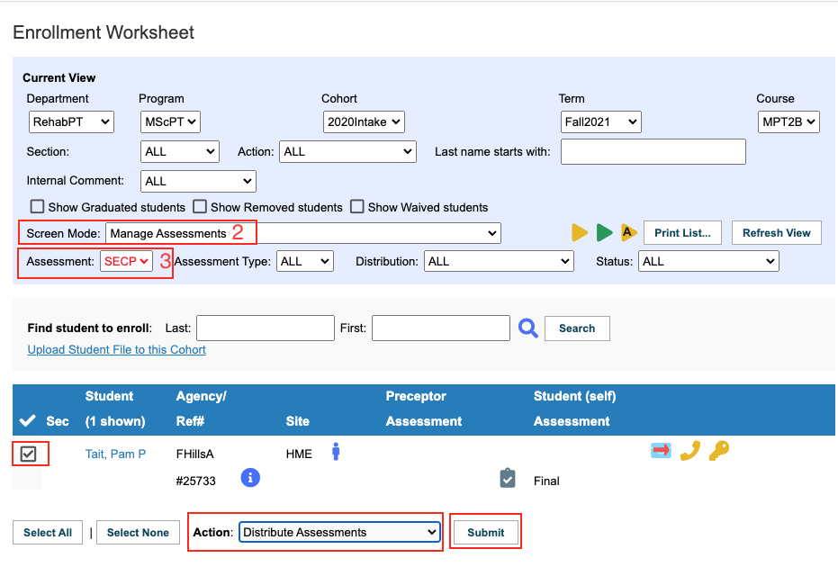The width and height of the screenshot is (838, 567).
Task: Expand the SECP Assessment dropdown
Action: [x=126, y=261]
